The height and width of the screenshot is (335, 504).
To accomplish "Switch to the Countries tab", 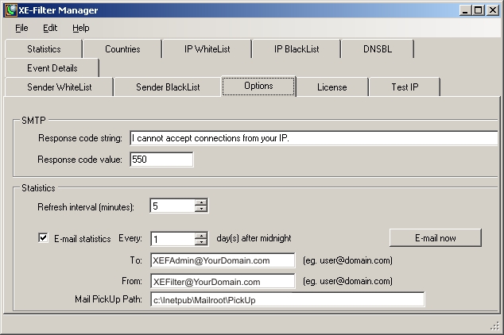I will point(122,49).
